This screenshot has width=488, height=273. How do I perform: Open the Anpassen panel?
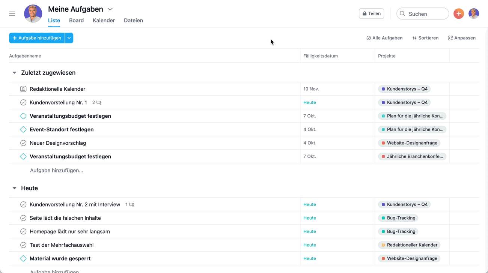point(462,38)
